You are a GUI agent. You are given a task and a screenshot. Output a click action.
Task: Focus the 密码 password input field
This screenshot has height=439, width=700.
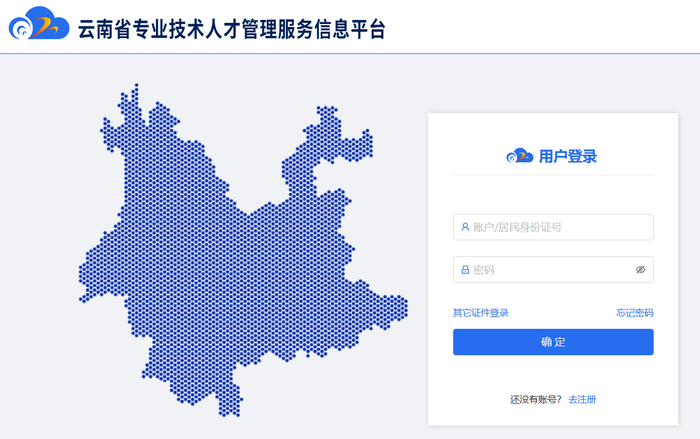coord(548,270)
